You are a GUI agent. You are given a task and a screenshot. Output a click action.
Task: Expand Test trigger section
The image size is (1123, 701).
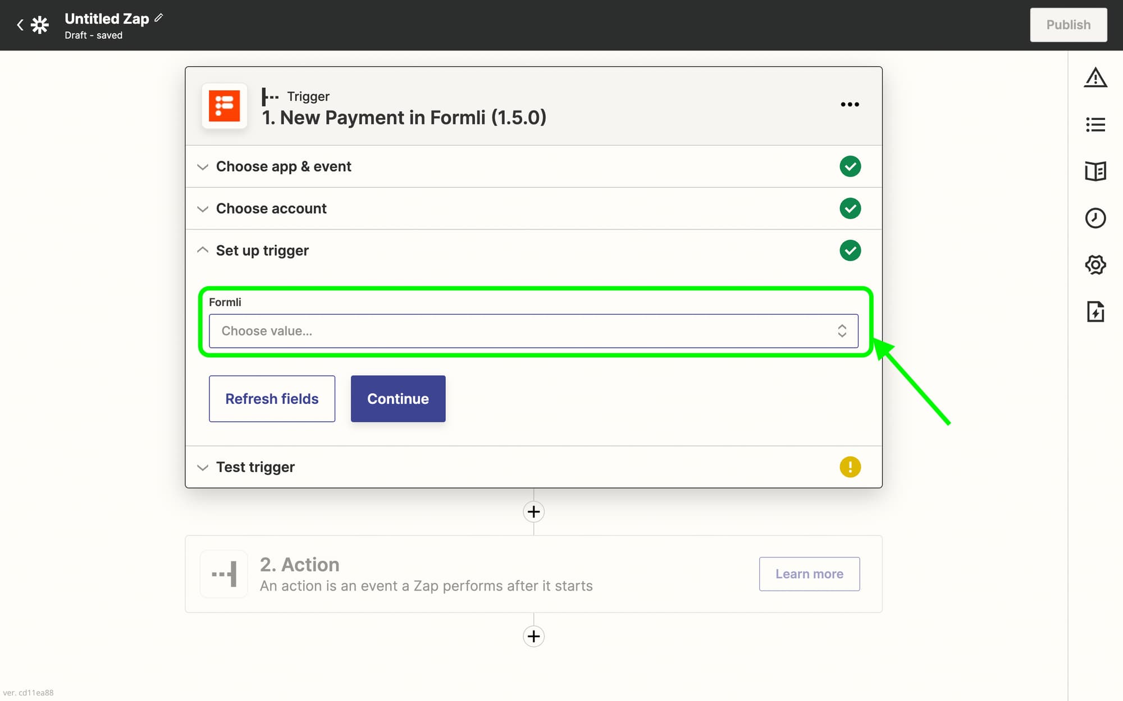click(255, 467)
